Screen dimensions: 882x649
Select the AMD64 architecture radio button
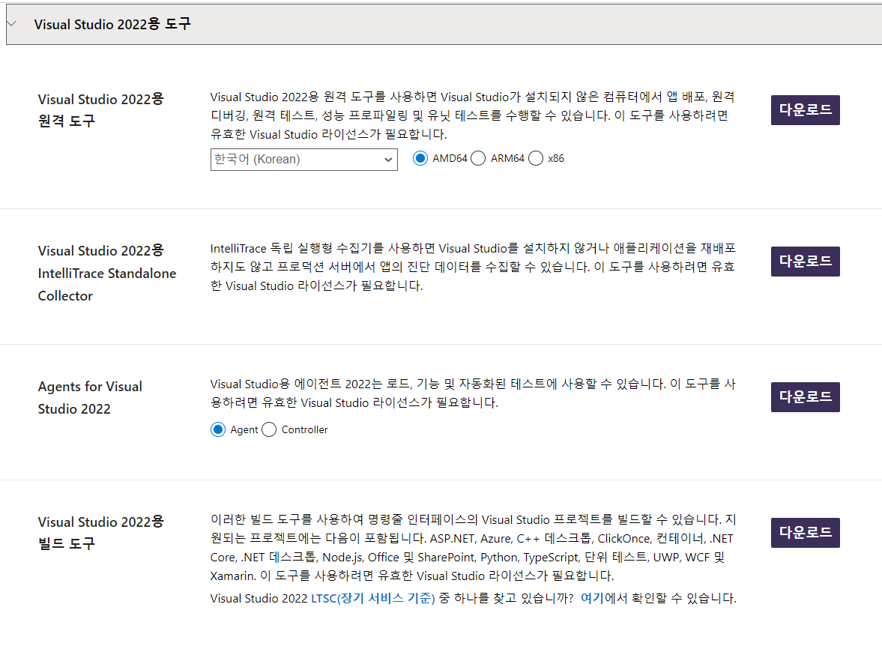[x=420, y=159]
